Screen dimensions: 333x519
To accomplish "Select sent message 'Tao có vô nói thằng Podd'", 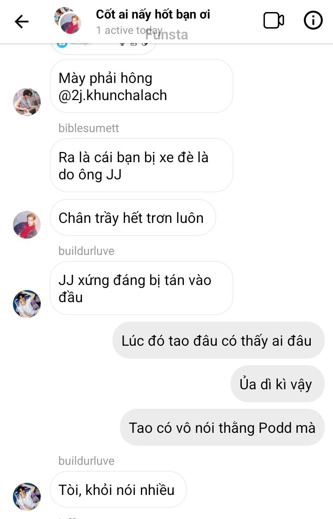I will point(222,427).
